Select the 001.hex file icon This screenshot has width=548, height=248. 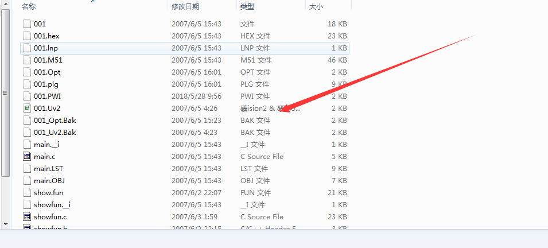(28, 36)
